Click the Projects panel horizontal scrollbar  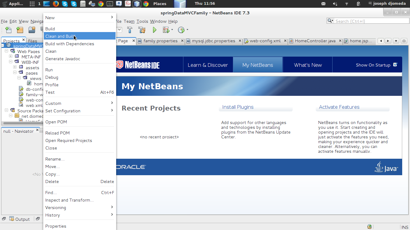tap(23, 123)
